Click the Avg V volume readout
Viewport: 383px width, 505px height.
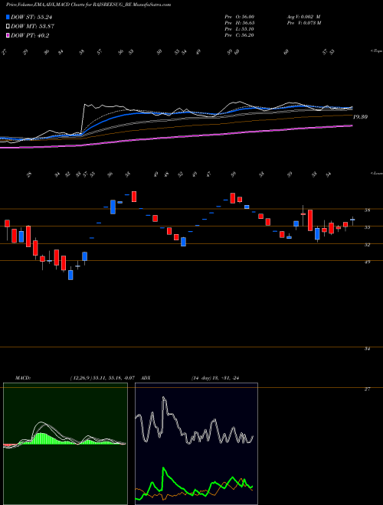point(303,17)
